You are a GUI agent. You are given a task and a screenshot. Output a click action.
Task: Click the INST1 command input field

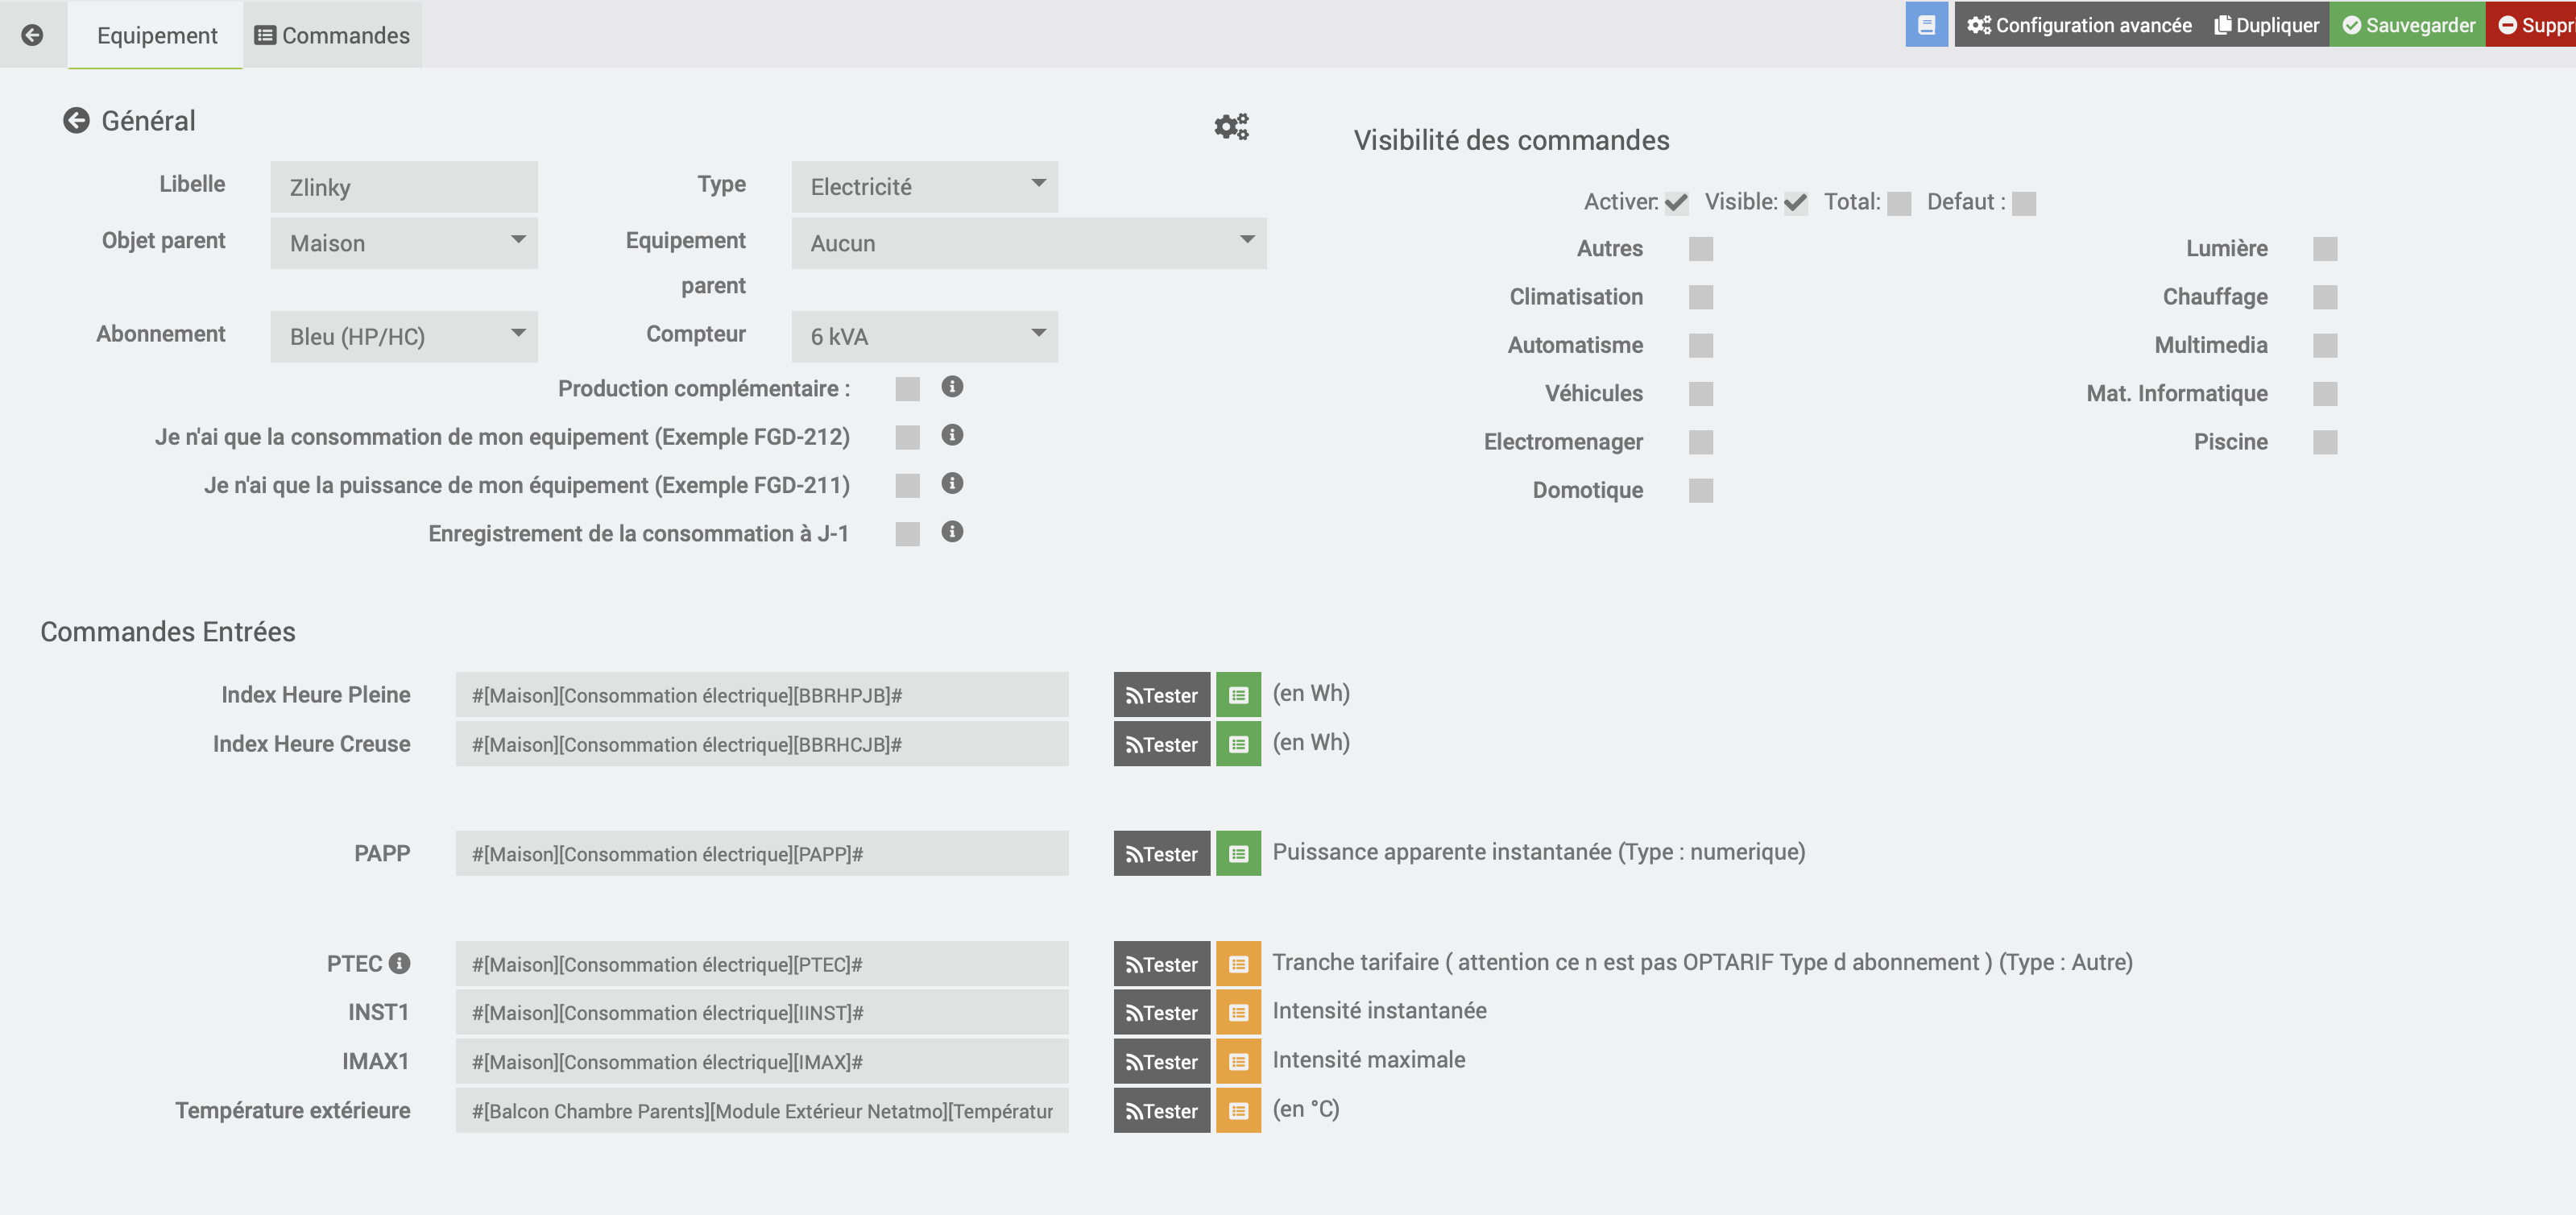[x=762, y=1013]
